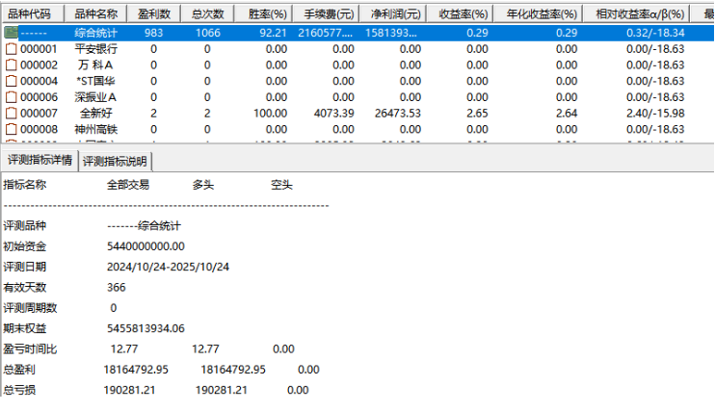The image size is (715, 412).
Task: Click the 评测品种 label
Action: tap(25, 226)
